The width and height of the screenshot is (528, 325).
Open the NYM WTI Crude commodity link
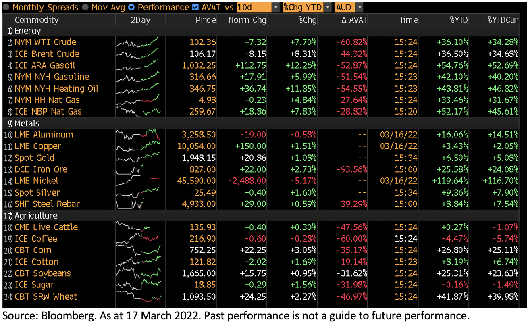point(45,42)
